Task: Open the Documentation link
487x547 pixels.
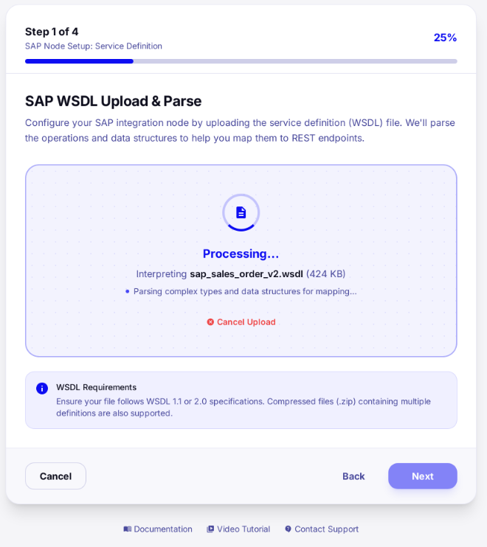Action: [x=163, y=529]
